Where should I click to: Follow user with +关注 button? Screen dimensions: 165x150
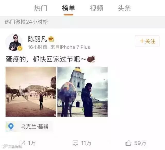tap(147, 41)
